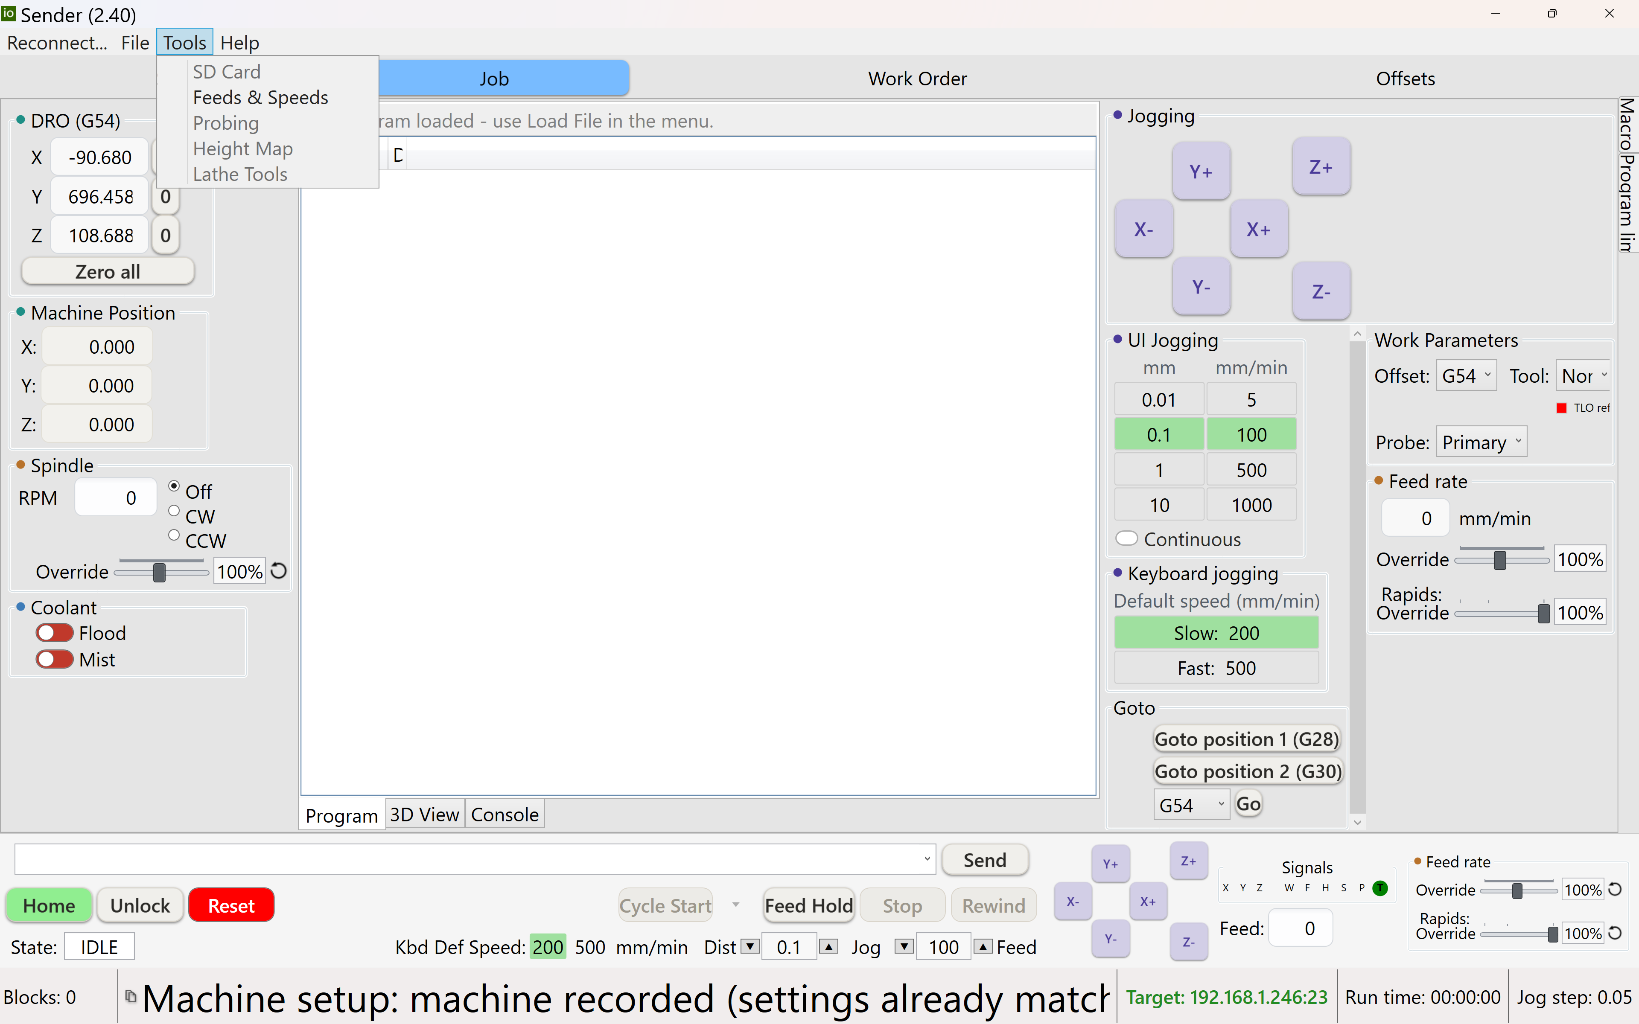Click the small Y+ jog button in bottom bar

coord(1110,864)
